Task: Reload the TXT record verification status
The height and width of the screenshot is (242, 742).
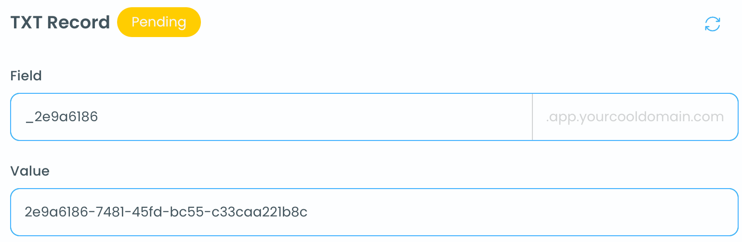Action: (x=712, y=24)
